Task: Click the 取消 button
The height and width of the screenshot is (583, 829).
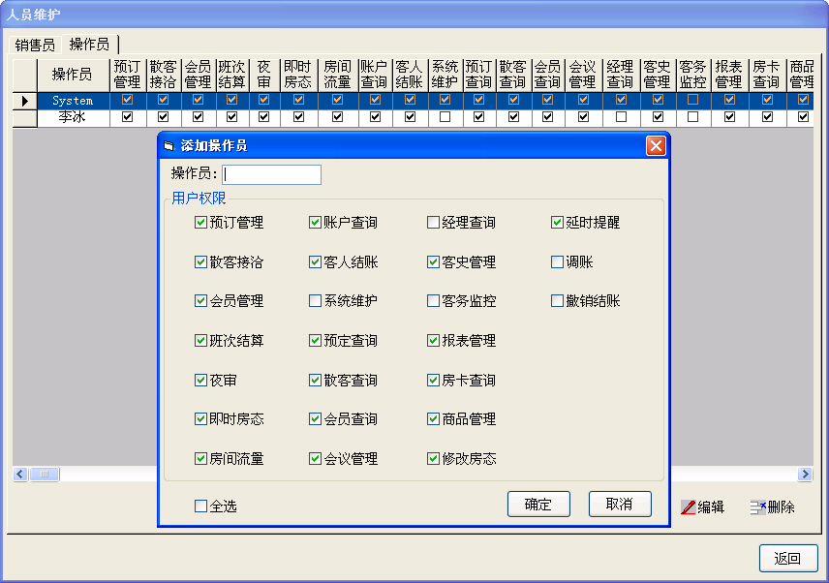Action: click(620, 505)
